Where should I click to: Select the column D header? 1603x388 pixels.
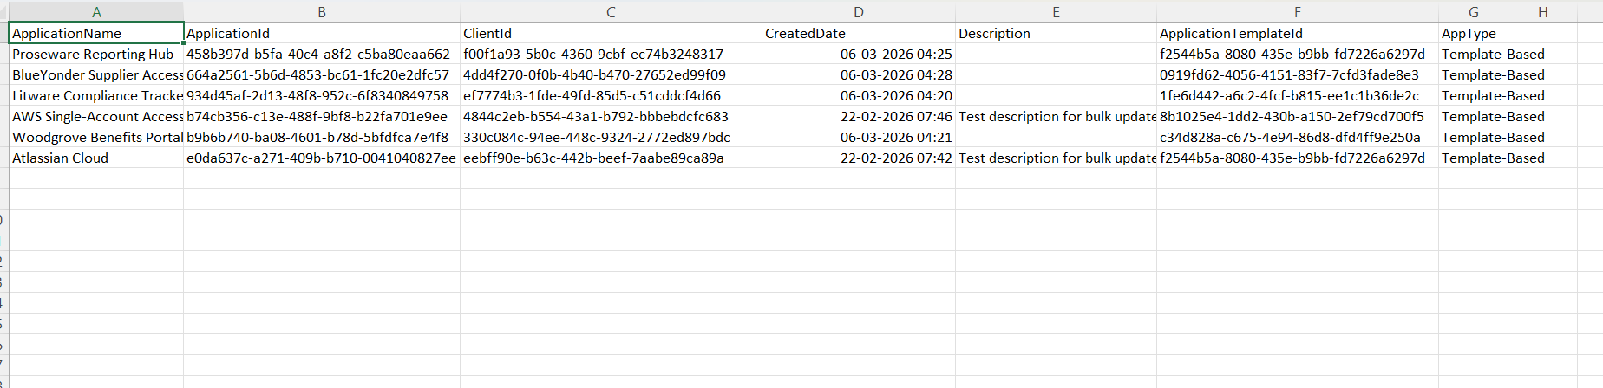[859, 12]
